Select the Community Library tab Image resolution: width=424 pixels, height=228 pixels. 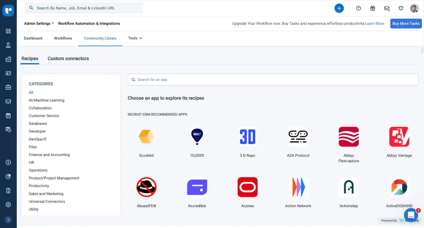[100, 38]
